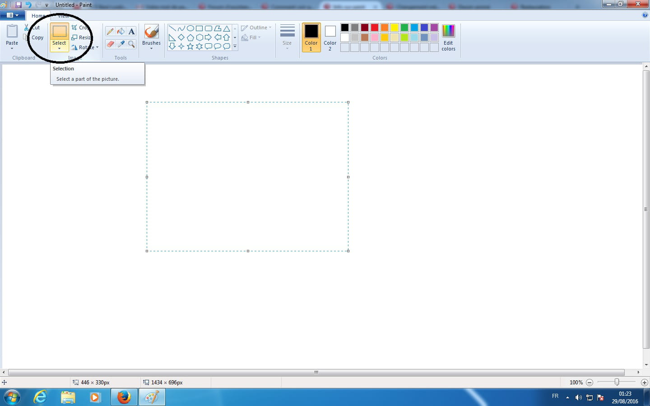Pick the red color swatch

[x=375, y=28]
